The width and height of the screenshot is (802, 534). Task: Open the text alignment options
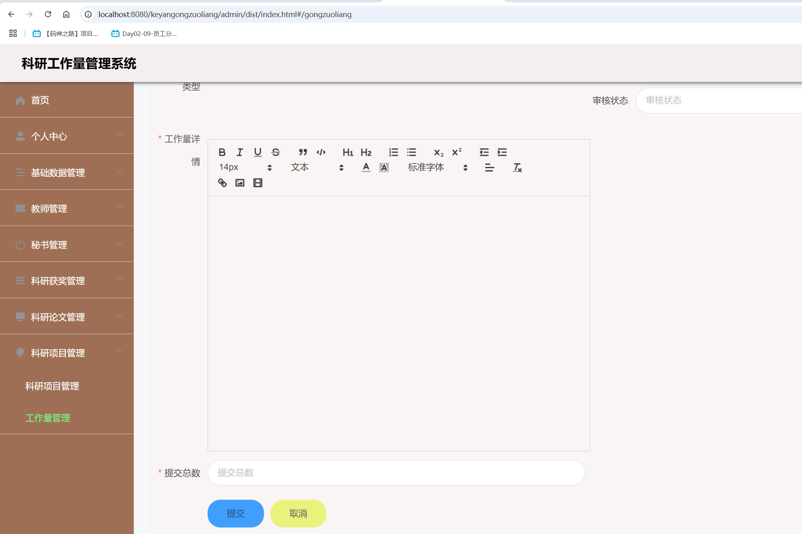pos(490,168)
